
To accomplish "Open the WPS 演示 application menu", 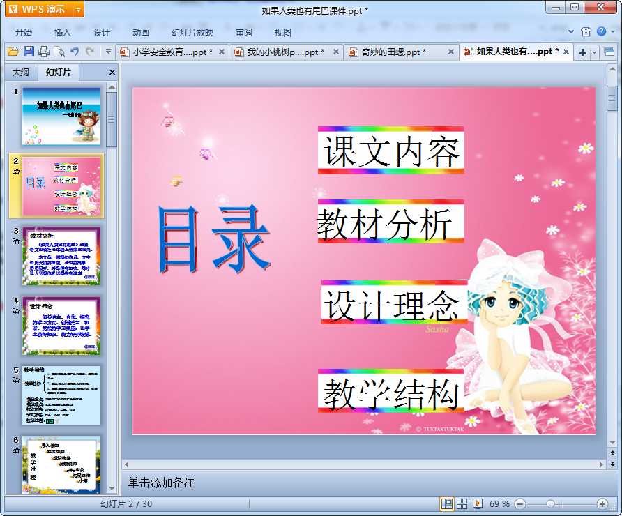I will [x=39, y=9].
